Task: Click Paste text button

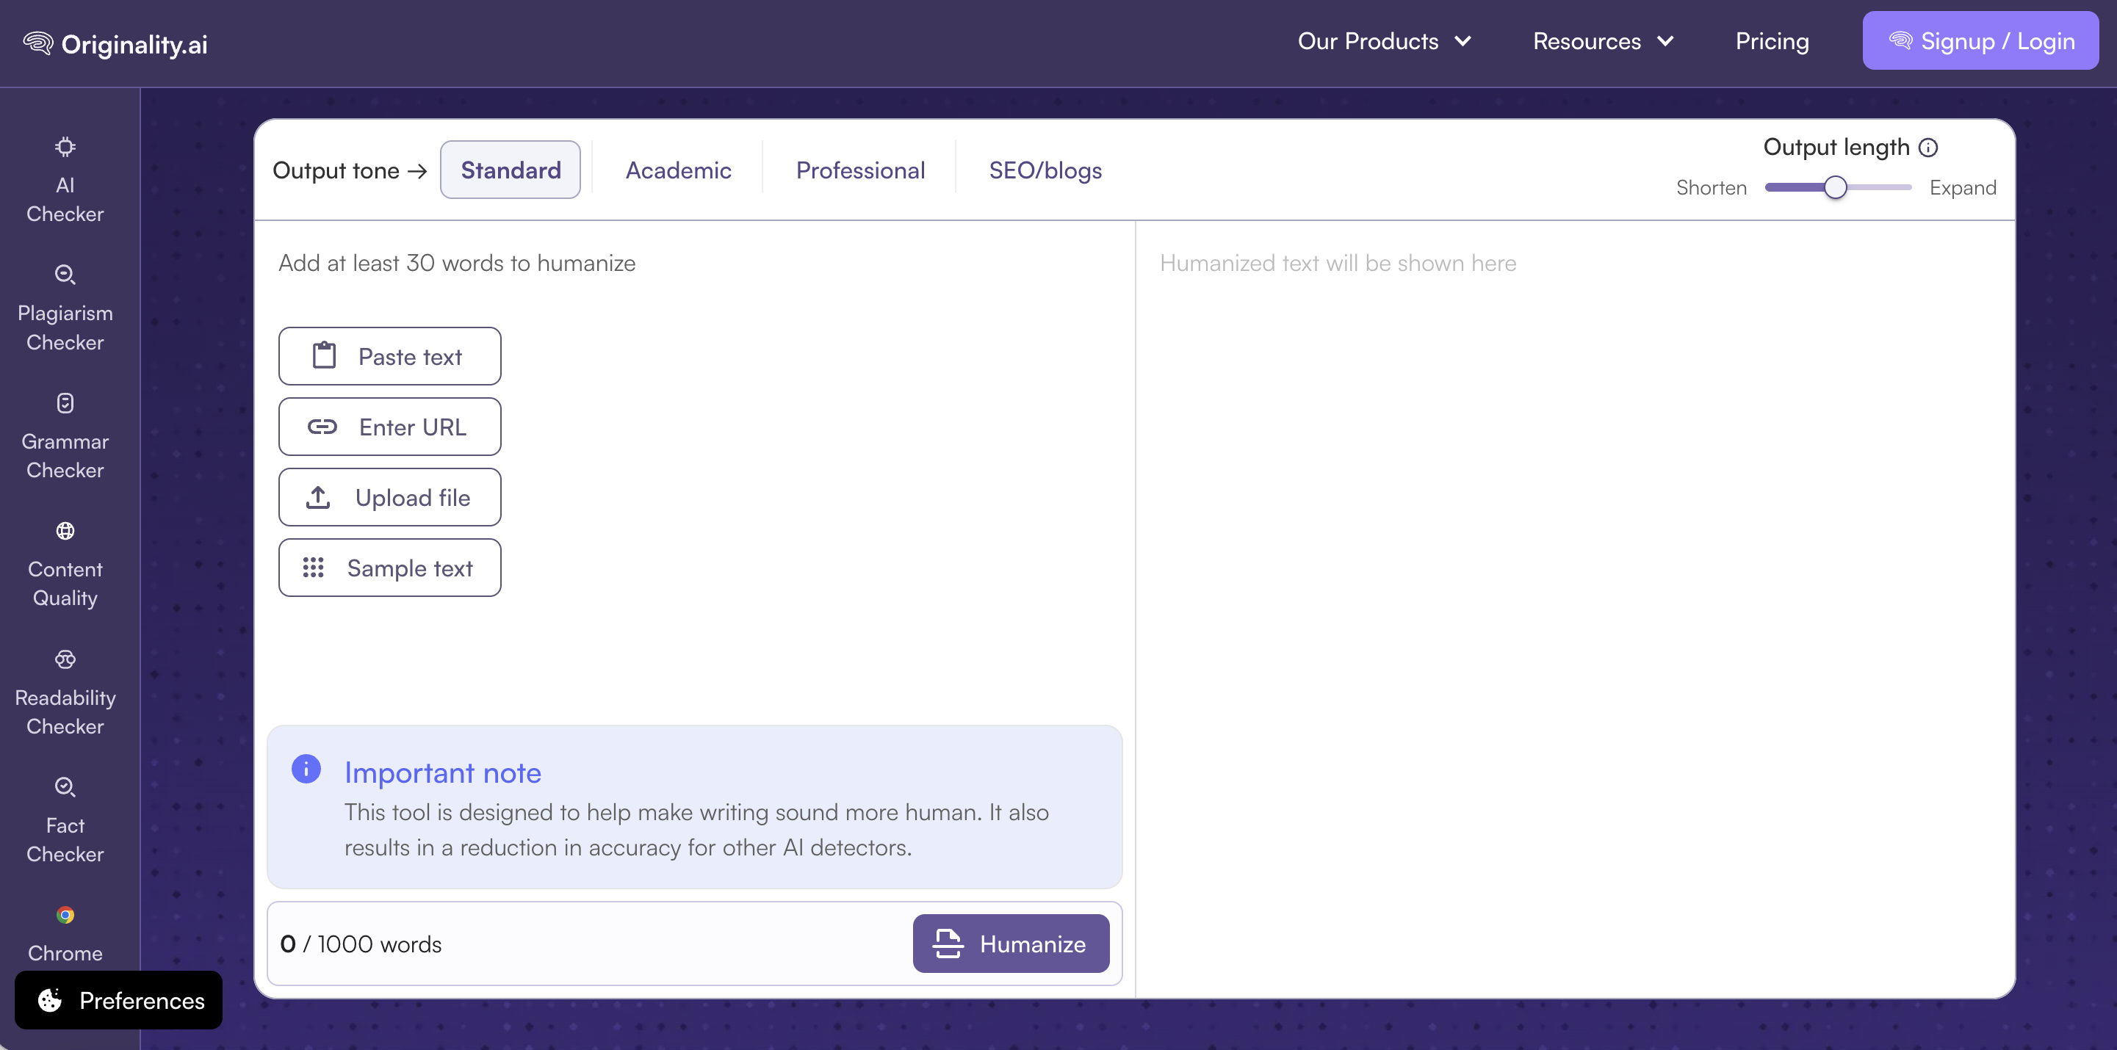Action: tap(389, 355)
